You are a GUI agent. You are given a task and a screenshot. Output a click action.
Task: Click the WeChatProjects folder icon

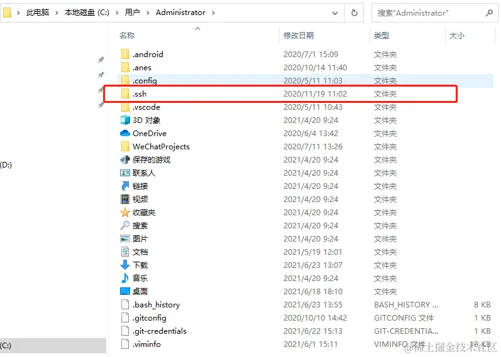point(125,146)
